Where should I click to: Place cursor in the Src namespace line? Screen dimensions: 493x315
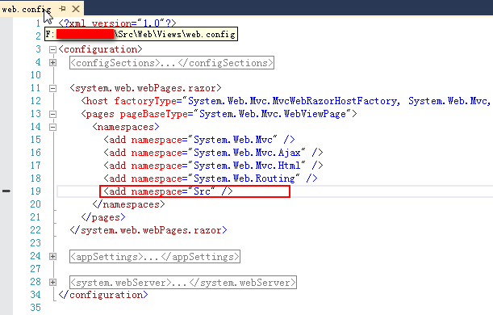[x=194, y=191]
